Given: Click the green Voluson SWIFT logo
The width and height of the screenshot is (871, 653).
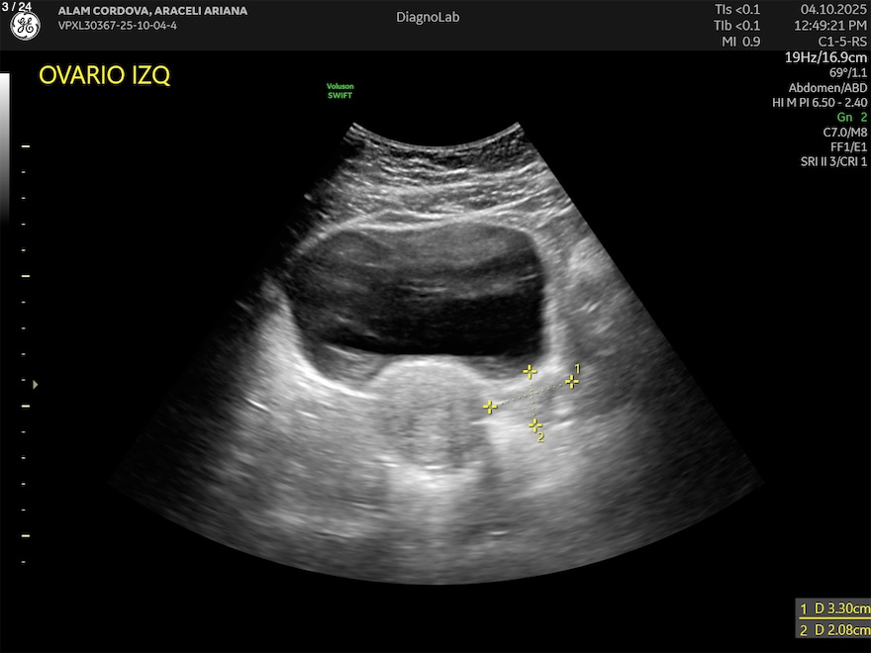Looking at the screenshot, I should pyautogui.click(x=339, y=91).
